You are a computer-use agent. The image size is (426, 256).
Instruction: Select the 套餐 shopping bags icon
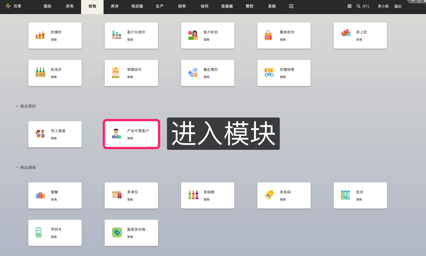[40, 195]
